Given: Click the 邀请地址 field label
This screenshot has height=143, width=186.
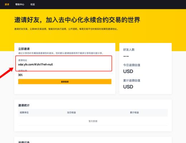Looking at the screenshot, I should [23, 60].
